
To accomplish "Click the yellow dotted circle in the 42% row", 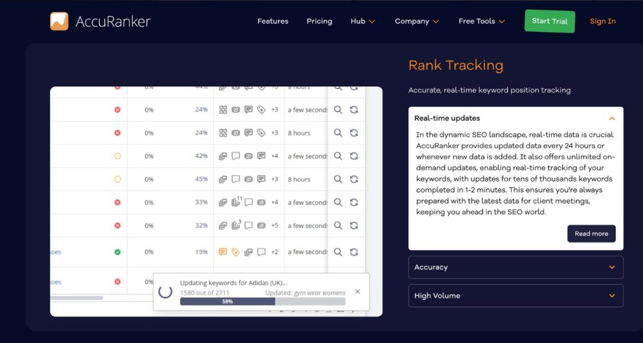I will (117, 156).
